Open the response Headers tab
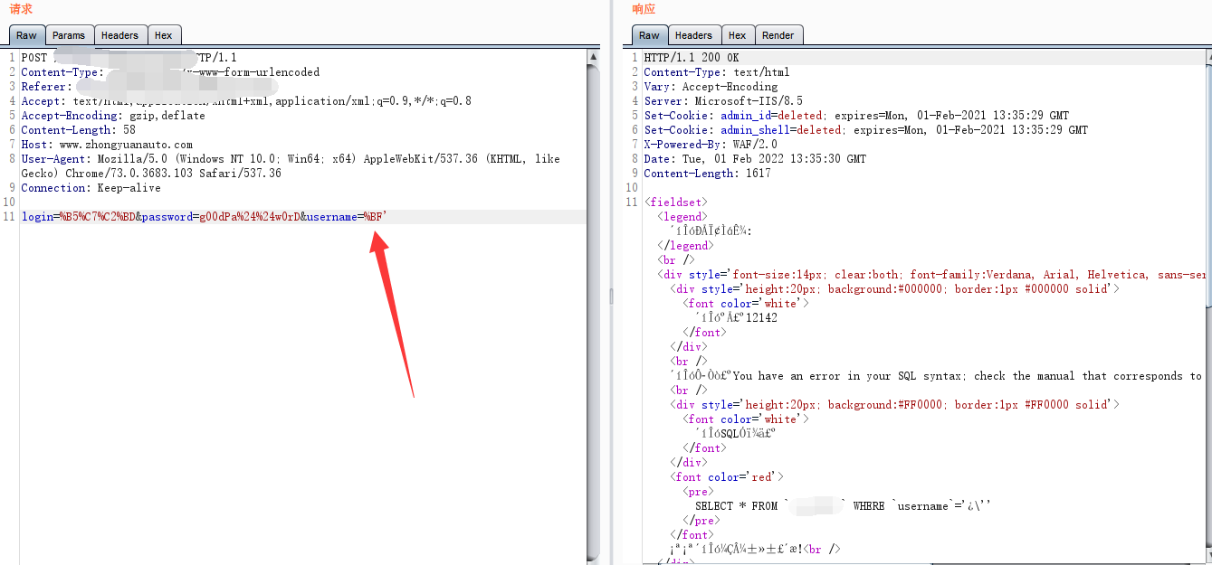 (693, 35)
